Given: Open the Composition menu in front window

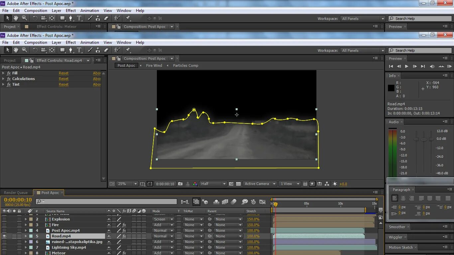Looking at the screenshot, I should (36, 42).
